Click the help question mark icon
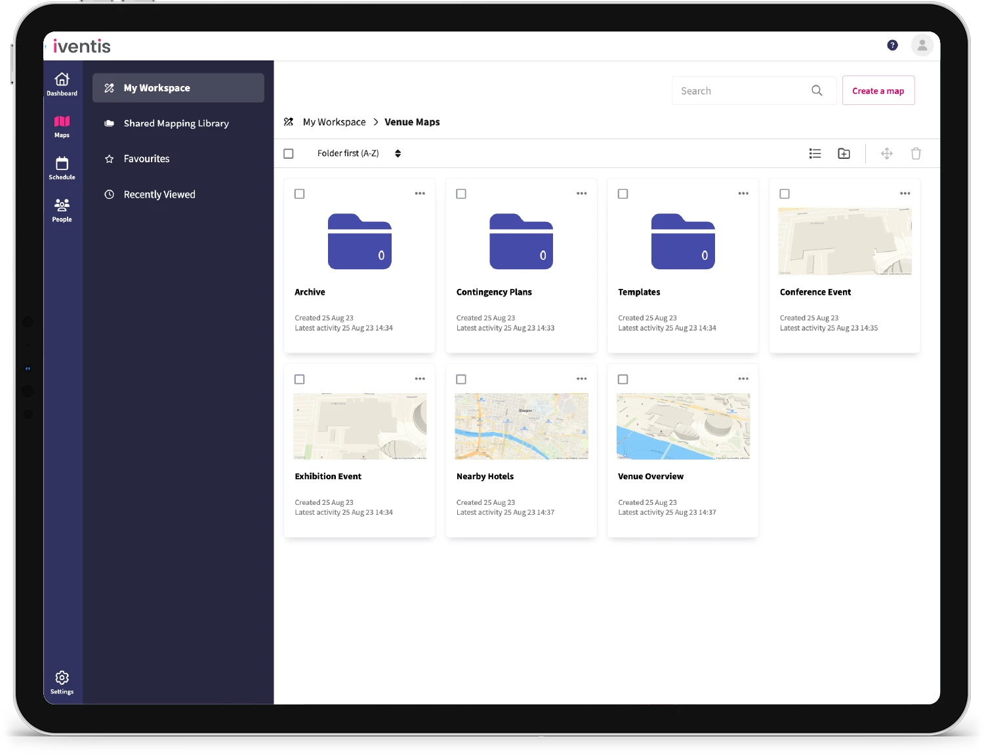This screenshot has width=984, height=755. 892,45
